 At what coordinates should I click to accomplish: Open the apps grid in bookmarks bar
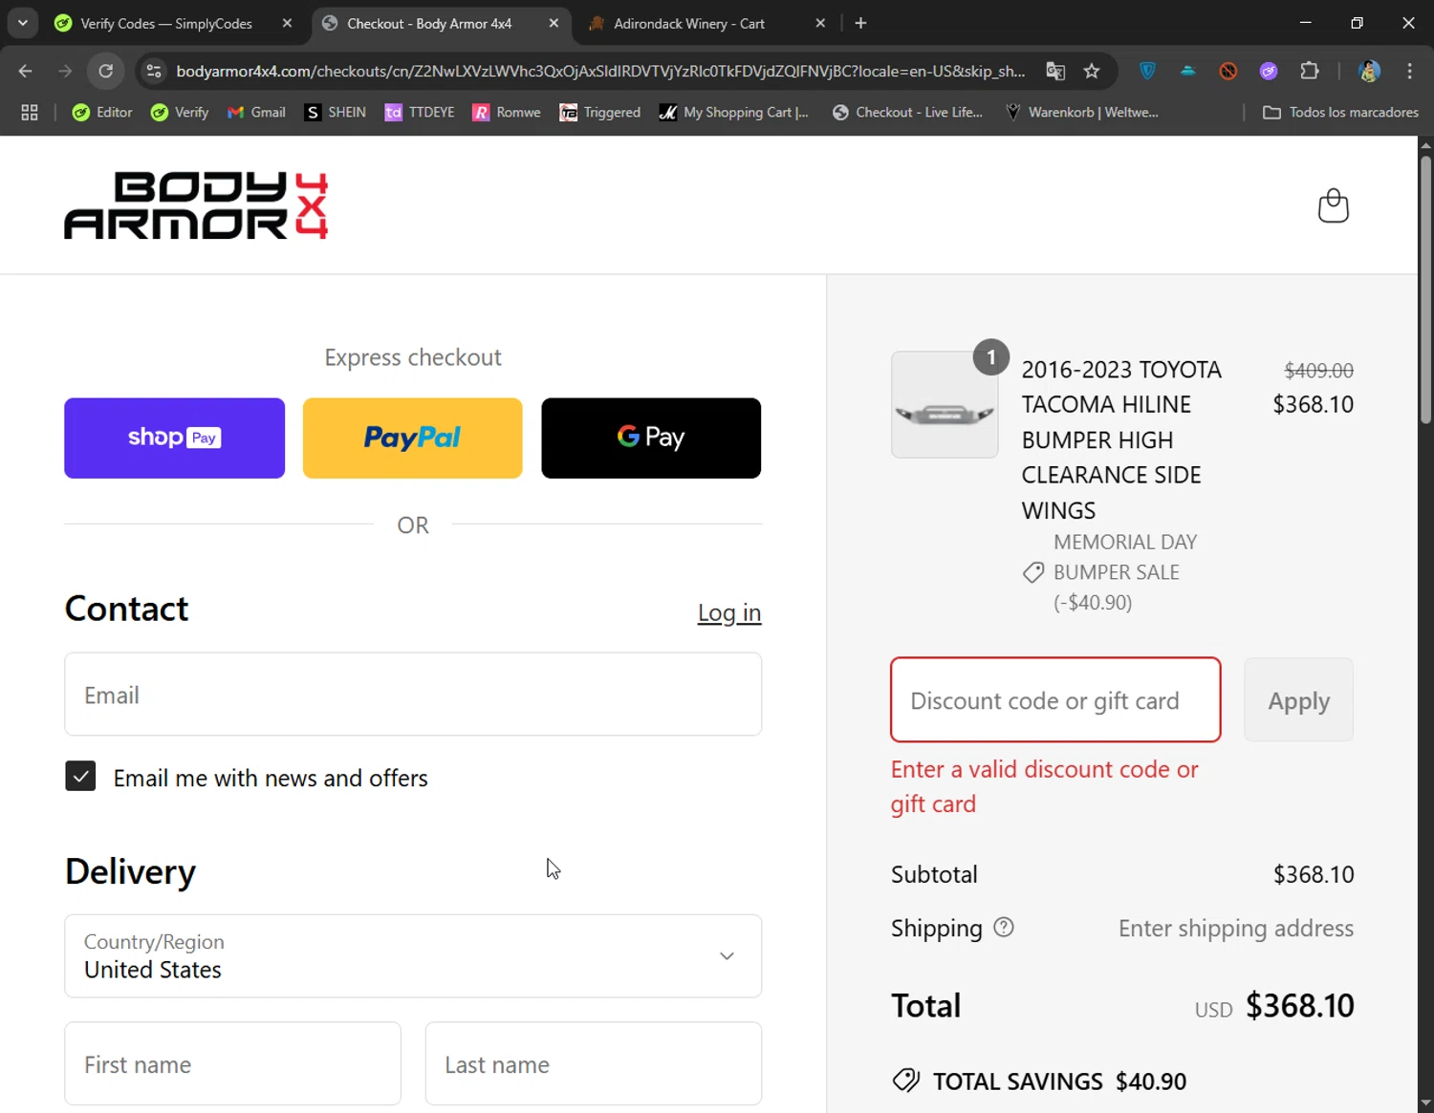[x=30, y=113]
